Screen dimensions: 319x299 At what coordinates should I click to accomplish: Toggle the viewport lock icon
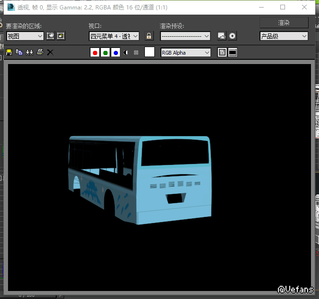point(149,36)
